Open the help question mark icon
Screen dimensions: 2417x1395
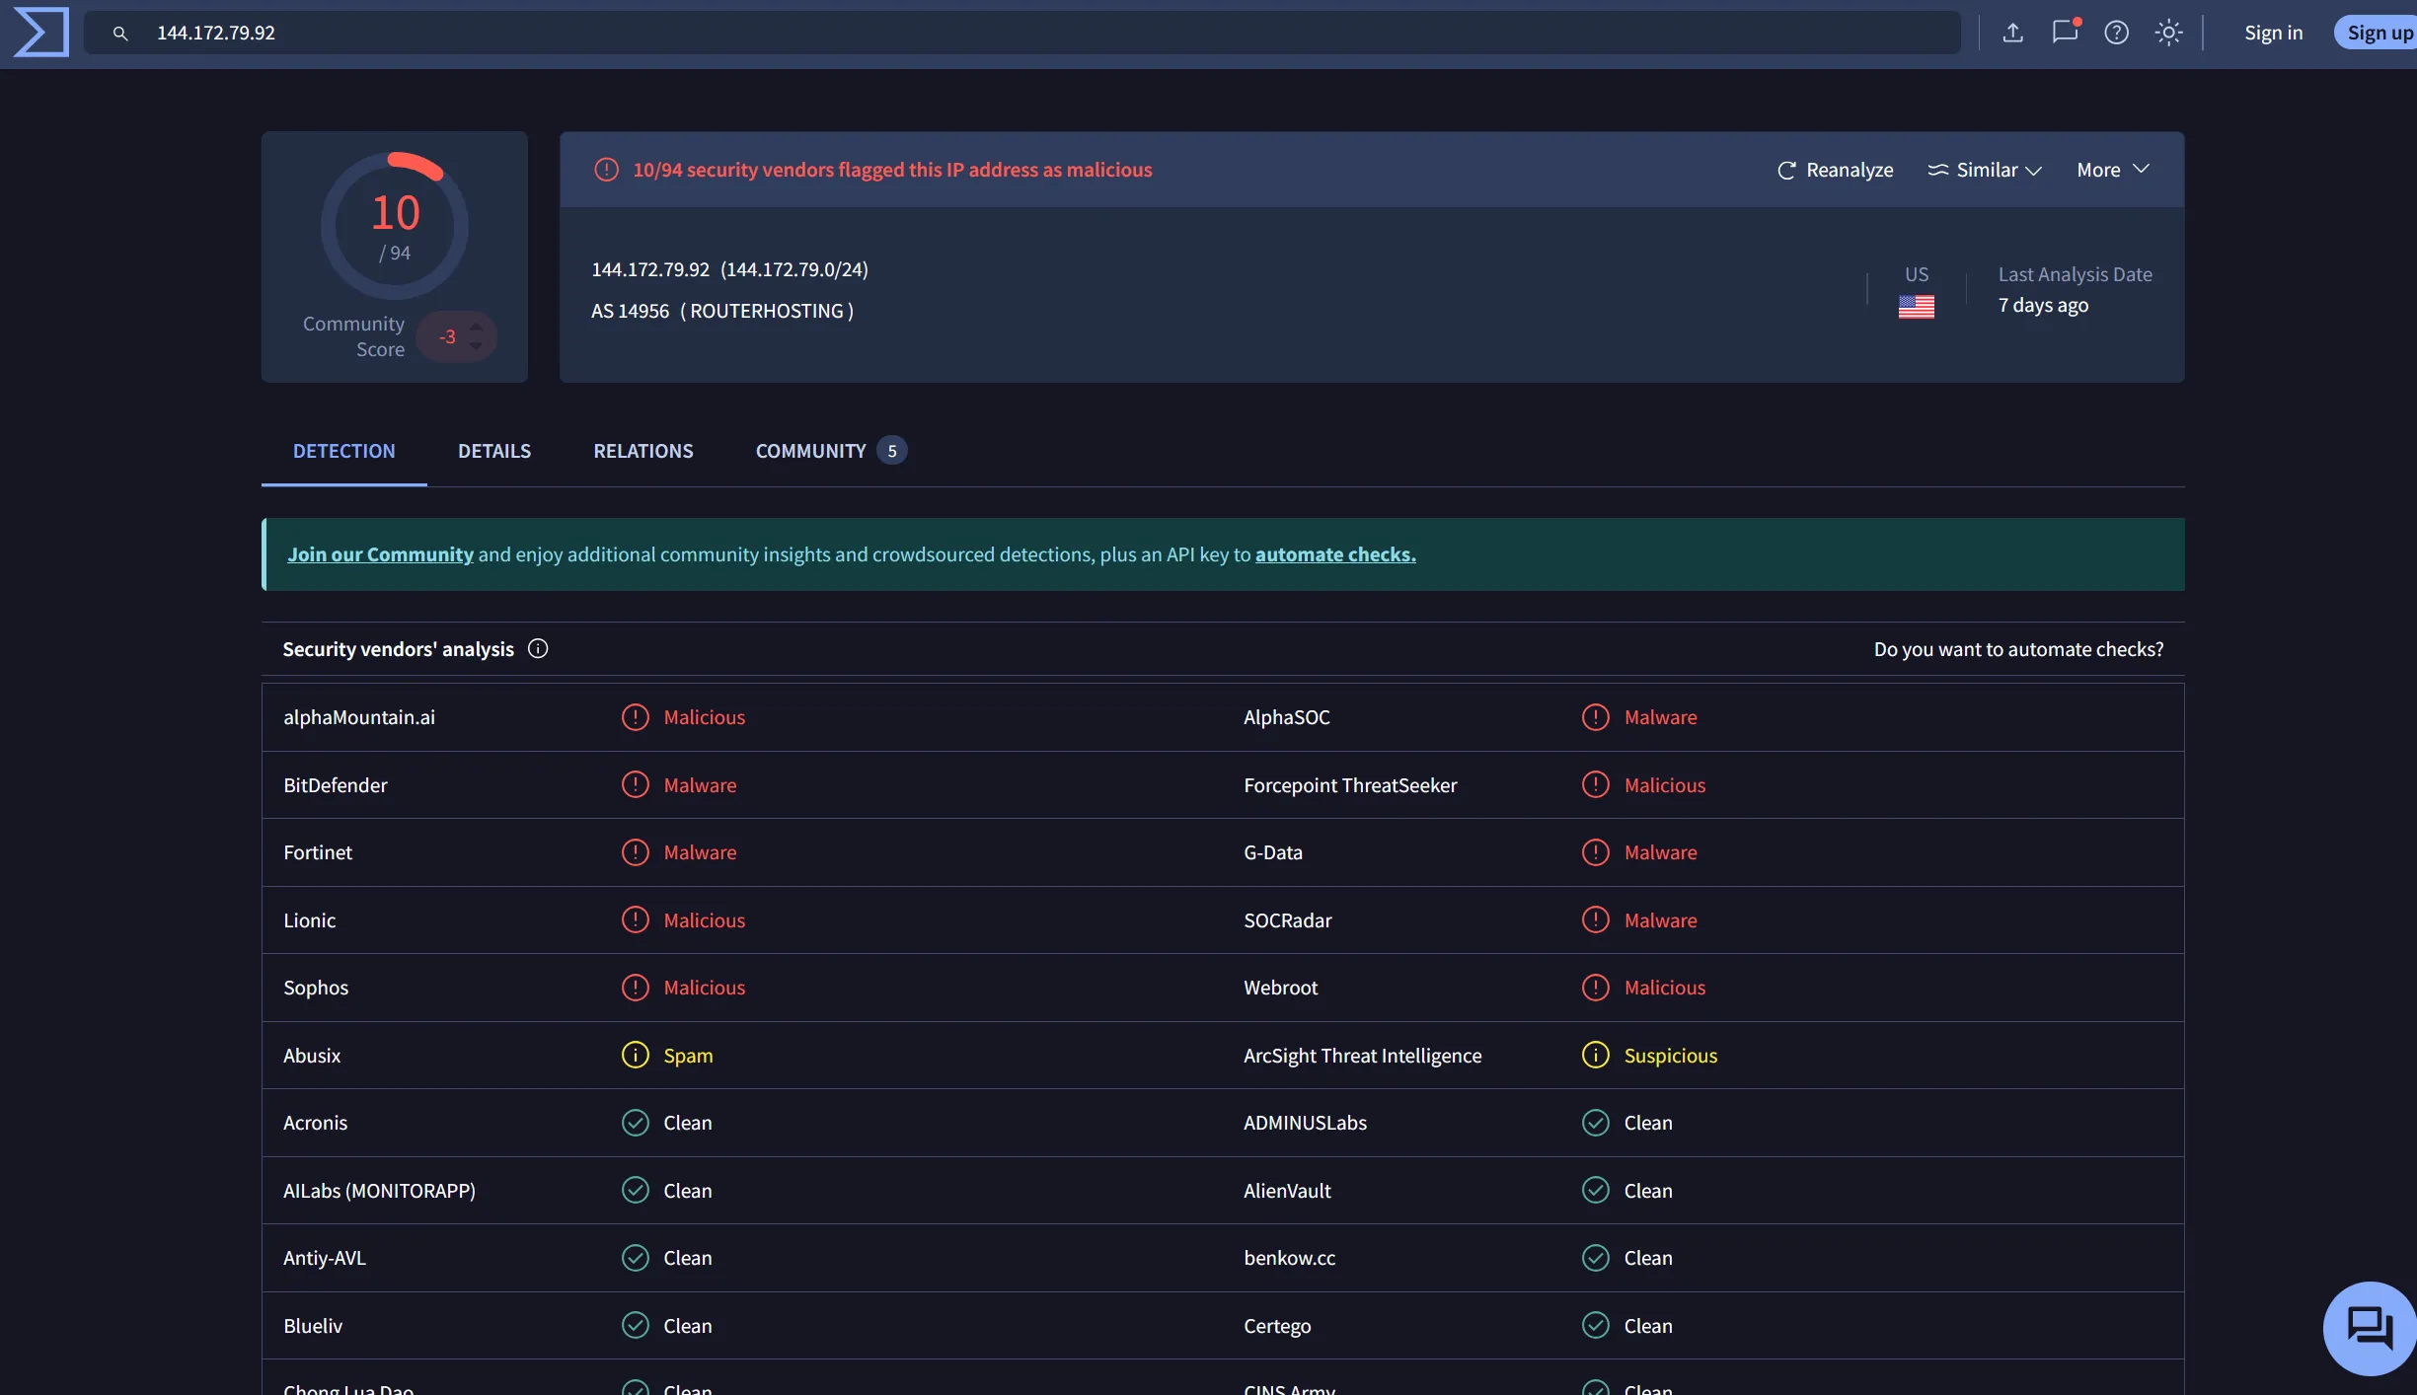(x=2116, y=33)
